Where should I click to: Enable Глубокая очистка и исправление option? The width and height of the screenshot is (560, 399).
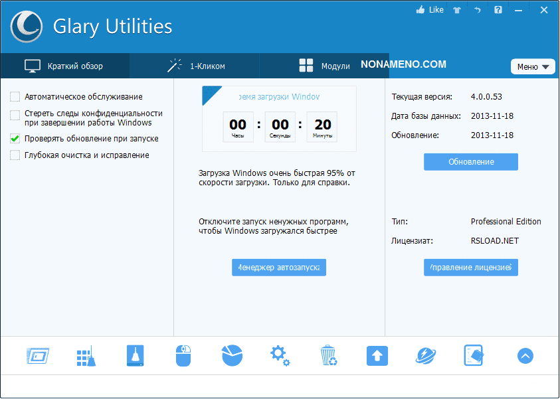pyautogui.click(x=15, y=155)
